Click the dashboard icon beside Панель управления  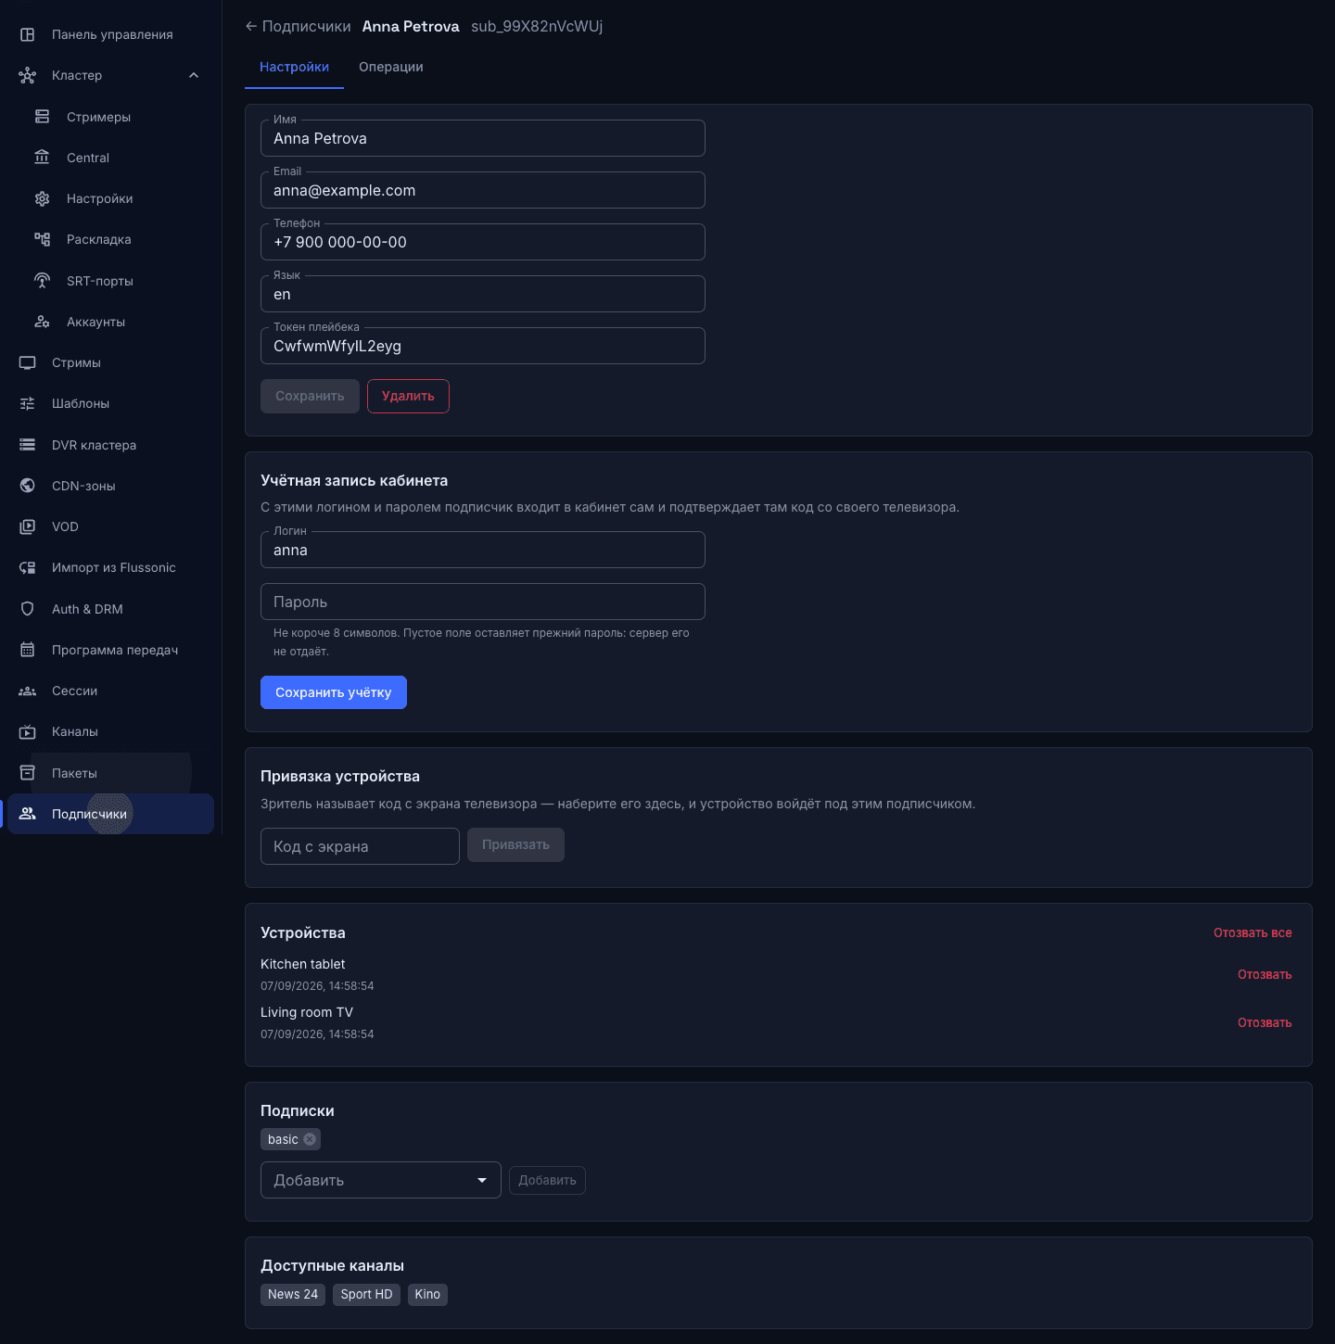coord(28,34)
